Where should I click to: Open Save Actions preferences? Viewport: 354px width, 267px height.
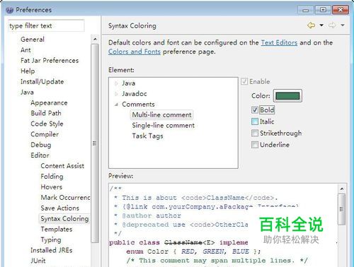pyautogui.click(x=60, y=208)
